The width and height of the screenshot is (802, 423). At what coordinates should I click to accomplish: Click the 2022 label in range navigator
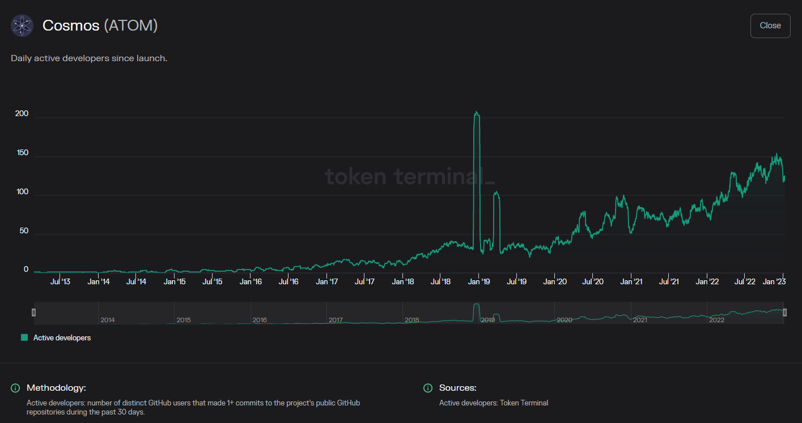[716, 320]
